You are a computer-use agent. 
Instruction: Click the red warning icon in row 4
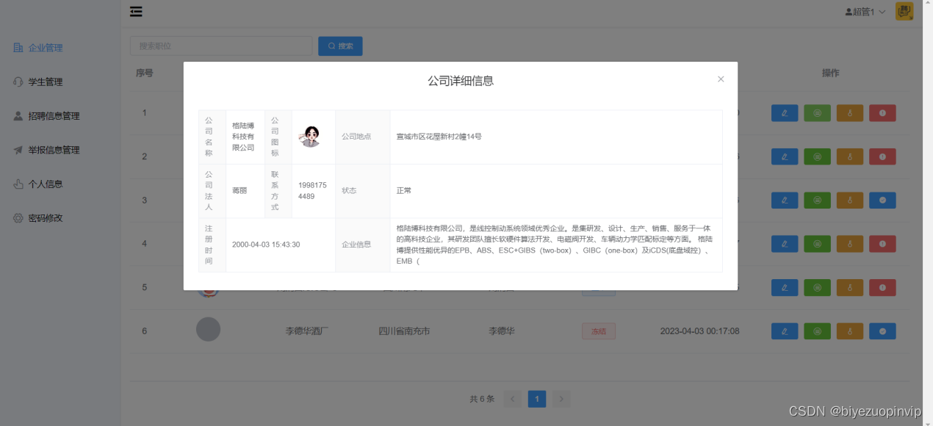[882, 244]
